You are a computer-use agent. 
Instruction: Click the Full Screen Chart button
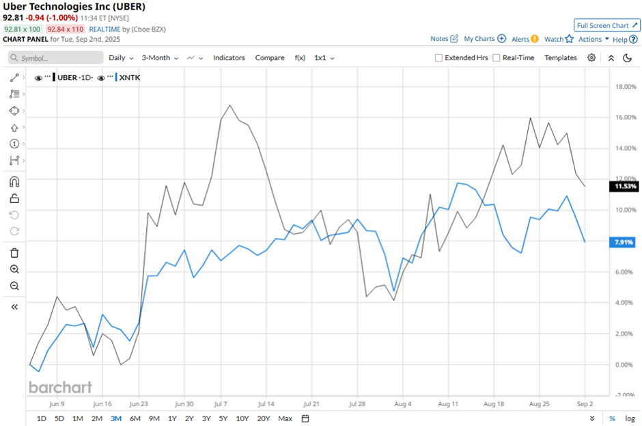click(607, 25)
